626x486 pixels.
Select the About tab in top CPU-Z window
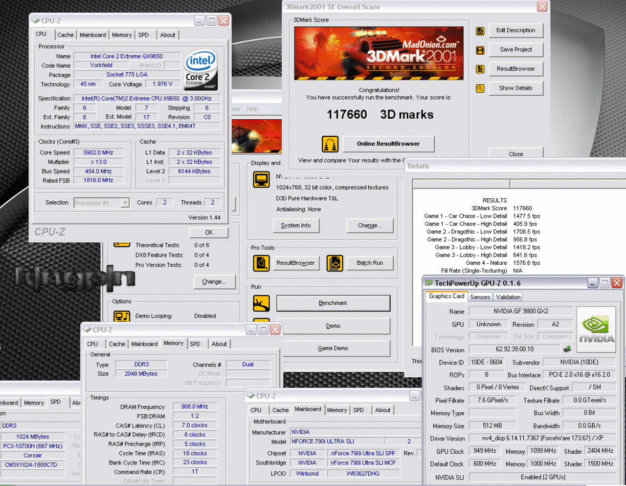click(x=168, y=35)
